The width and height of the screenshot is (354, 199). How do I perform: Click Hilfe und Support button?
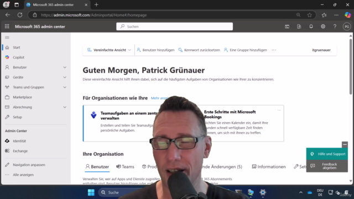tap(327, 154)
